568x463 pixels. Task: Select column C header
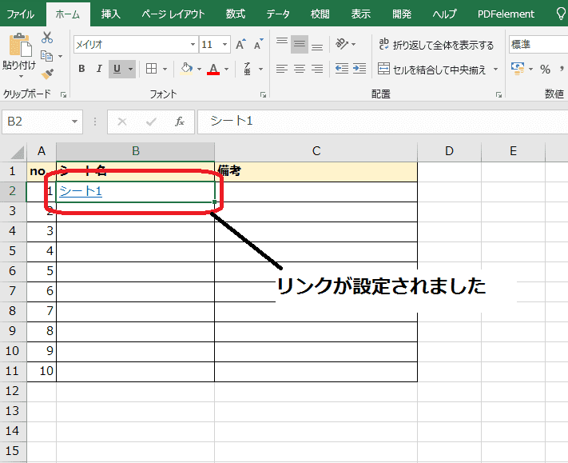[316, 151]
